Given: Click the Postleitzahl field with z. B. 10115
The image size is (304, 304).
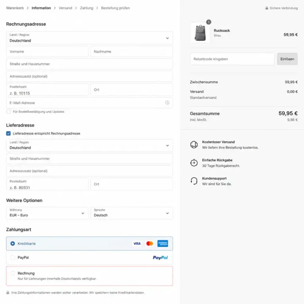Looking at the screenshot, I should pyautogui.click(x=47, y=89).
